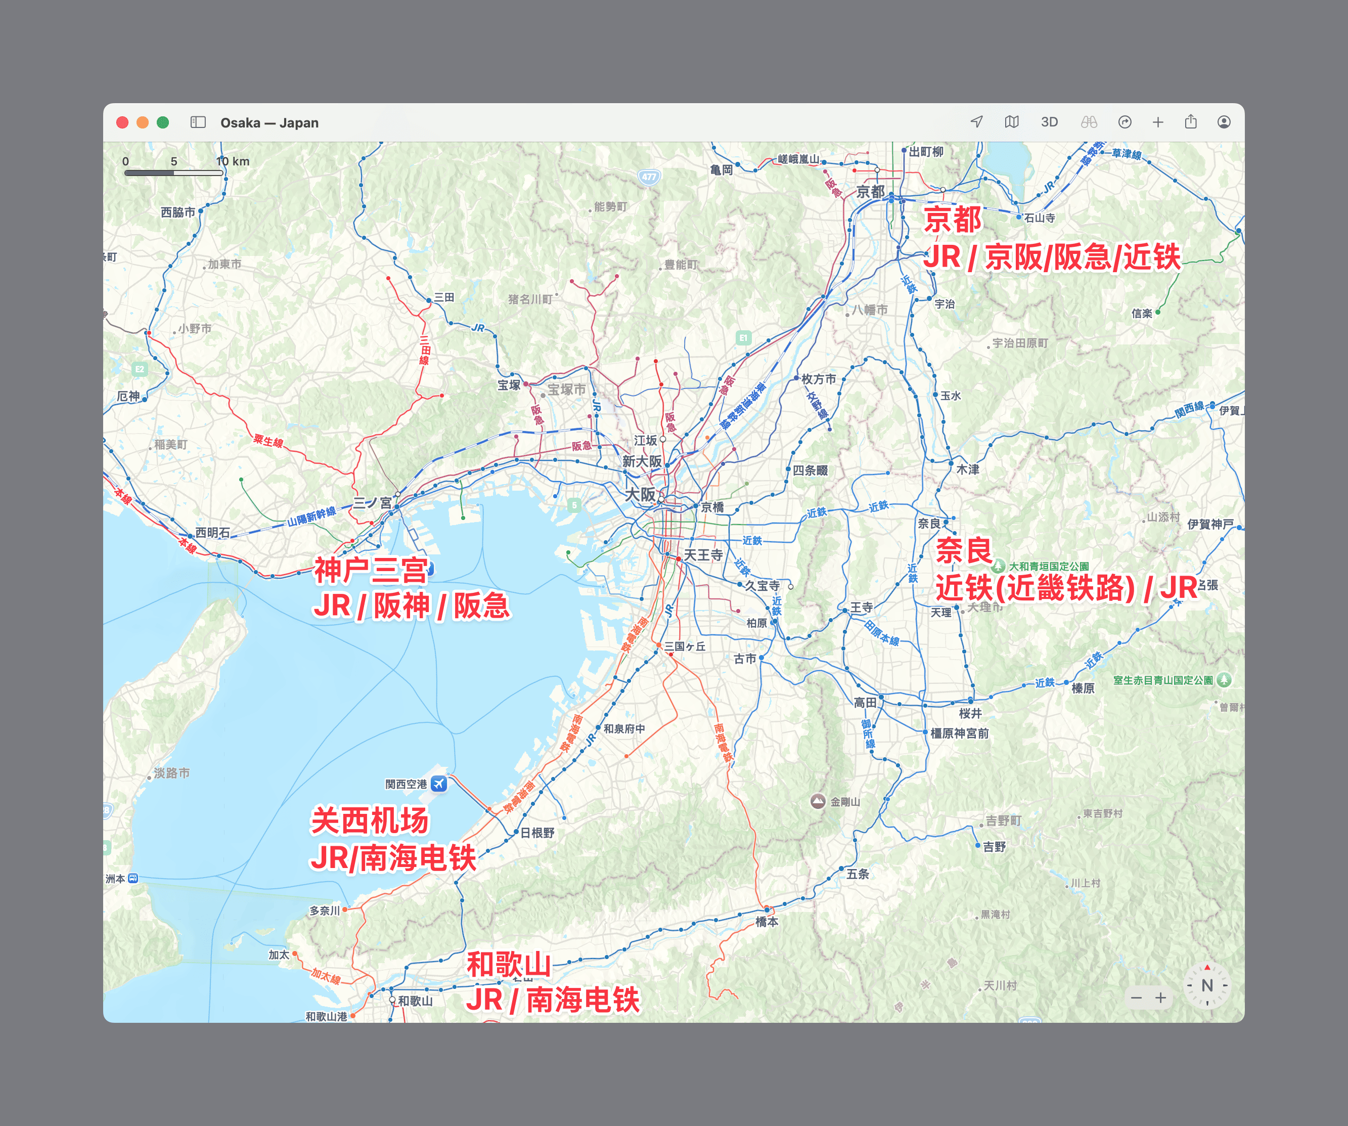
Task: Click the plus new tab icon in toolbar
Action: click(x=1158, y=122)
